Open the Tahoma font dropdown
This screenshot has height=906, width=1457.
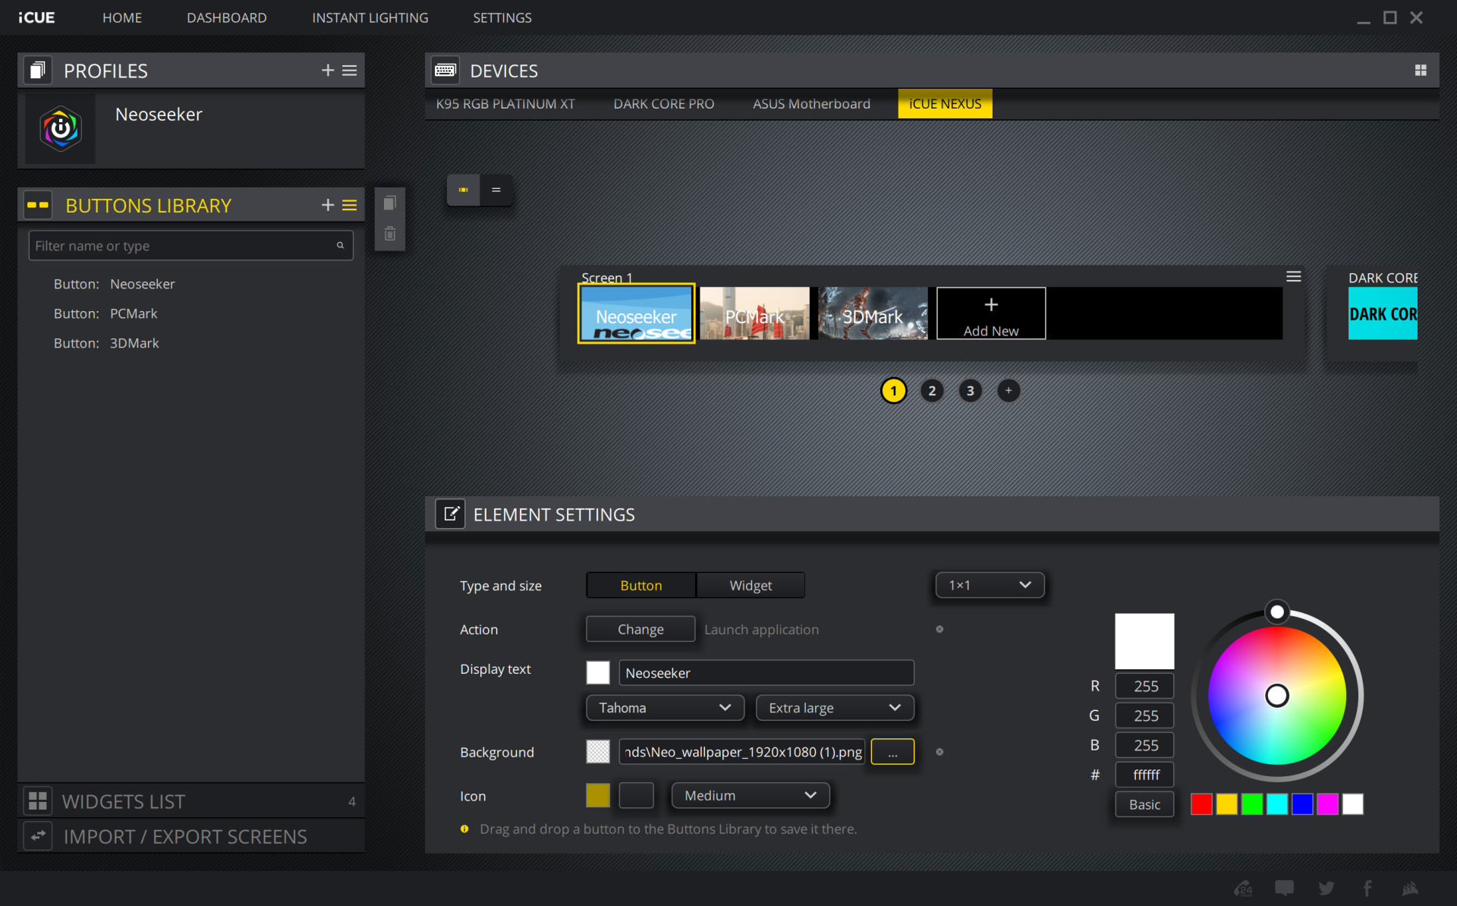pyautogui.click(x=665, y=707)
